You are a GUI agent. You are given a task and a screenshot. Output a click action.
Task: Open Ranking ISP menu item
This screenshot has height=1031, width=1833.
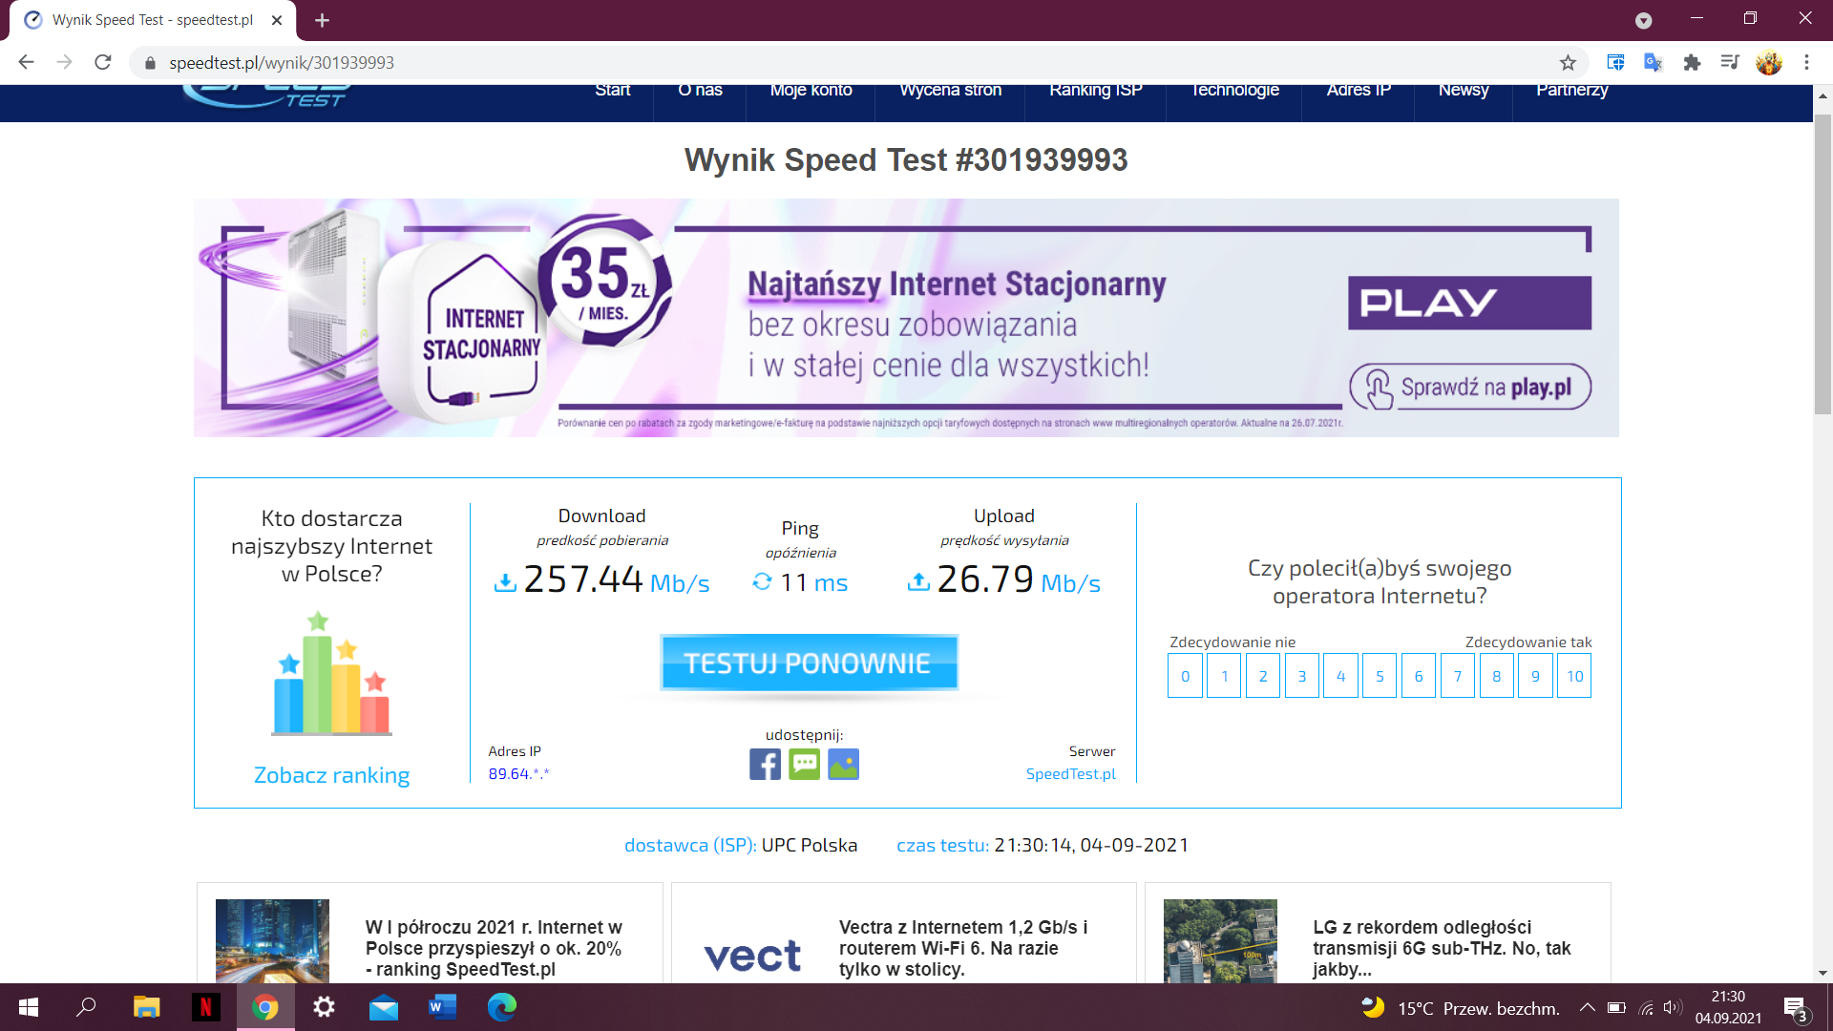1095,91
